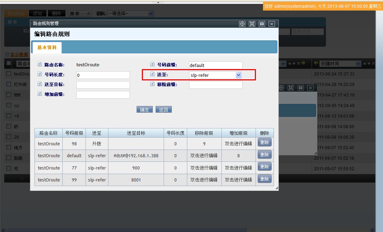
Task: Click the help icon next to 送至目标
Action: coord(40,84)
